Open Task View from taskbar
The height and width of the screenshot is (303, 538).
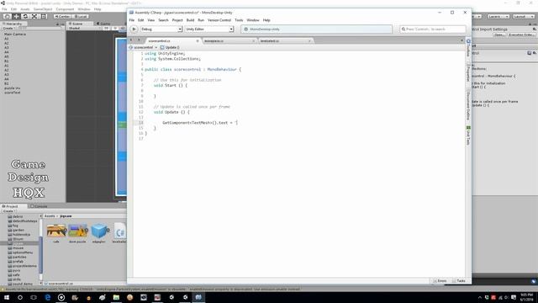34,297
